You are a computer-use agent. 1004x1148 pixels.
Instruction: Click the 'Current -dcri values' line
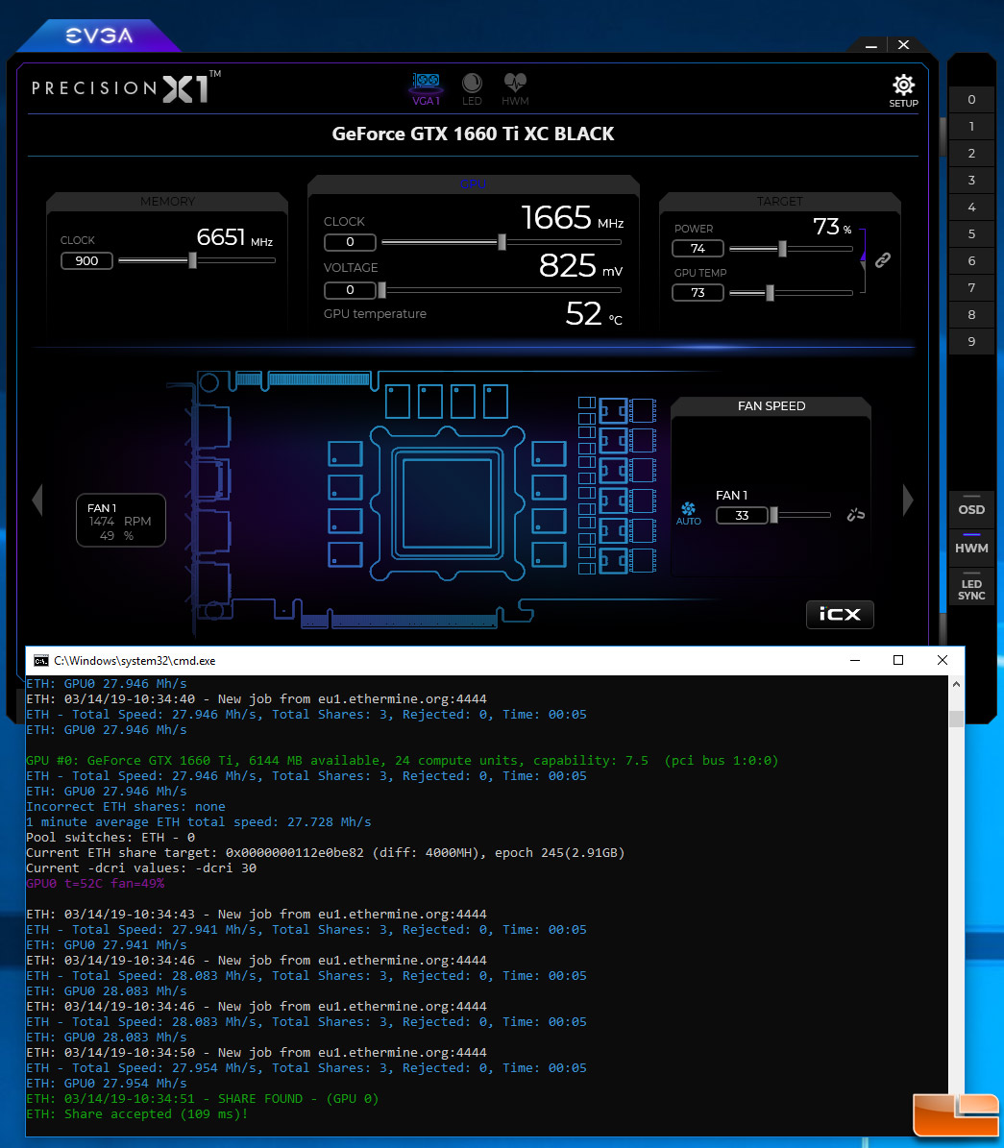pyautogui.click(x=141, y=867)
